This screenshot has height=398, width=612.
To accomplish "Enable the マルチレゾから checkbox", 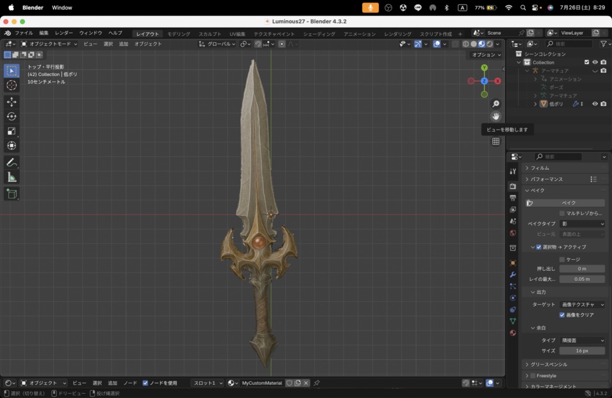I will [562, 213].
